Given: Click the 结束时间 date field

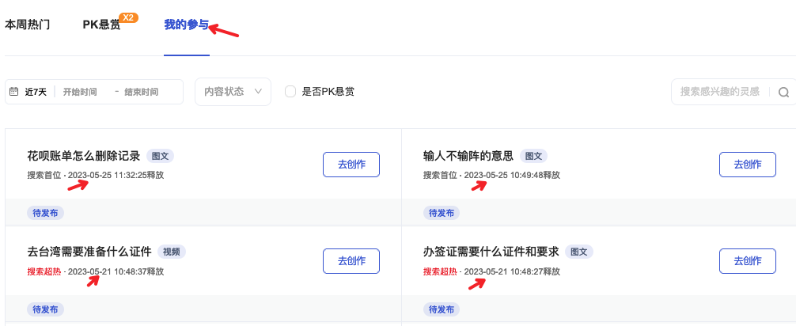Looking at the screenshot, I should [x=142, y=92].
